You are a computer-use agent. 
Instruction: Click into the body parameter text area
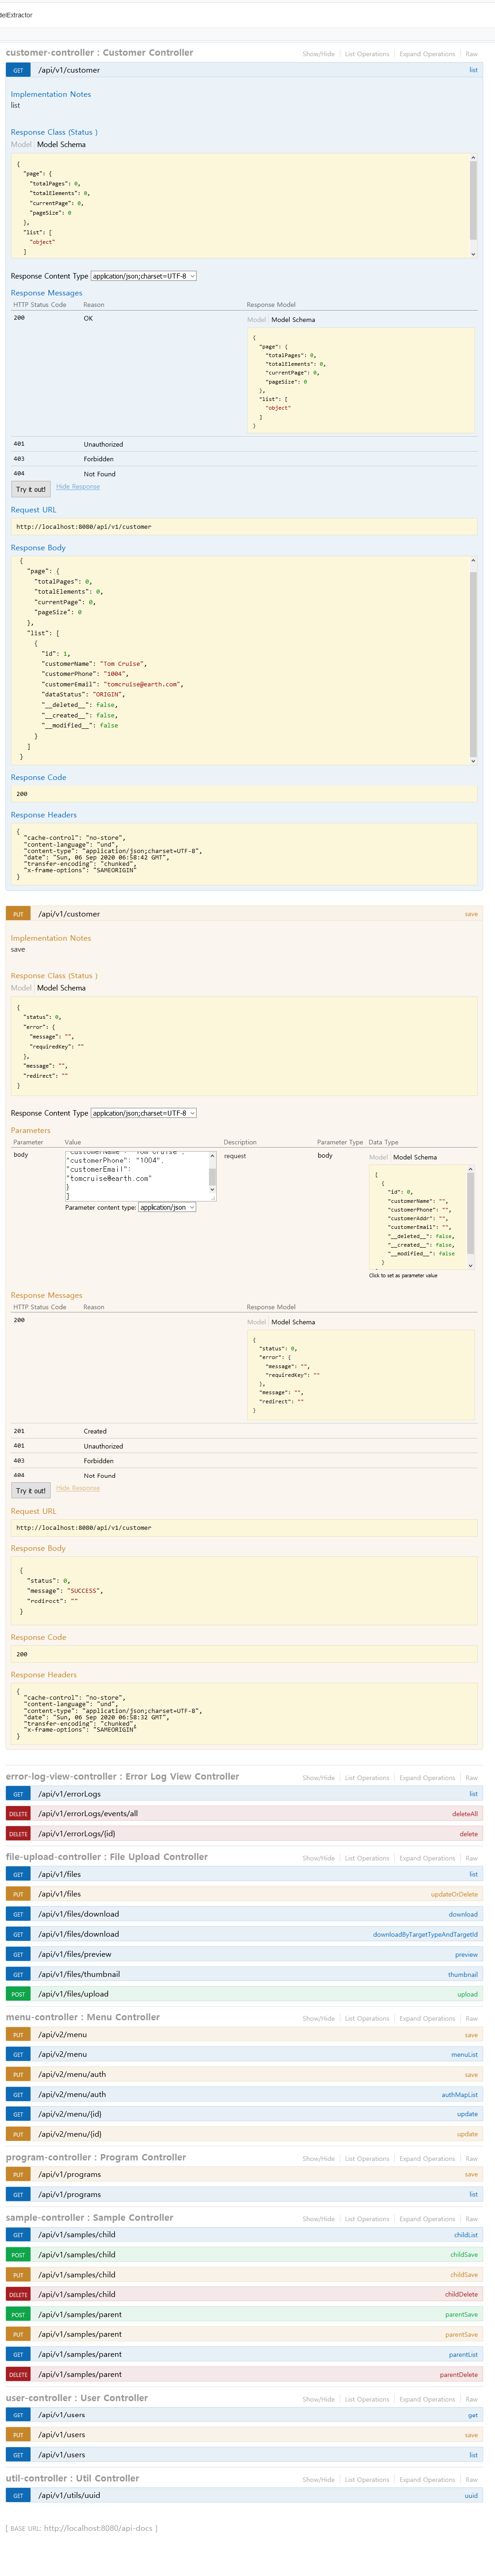[137, 1175]
